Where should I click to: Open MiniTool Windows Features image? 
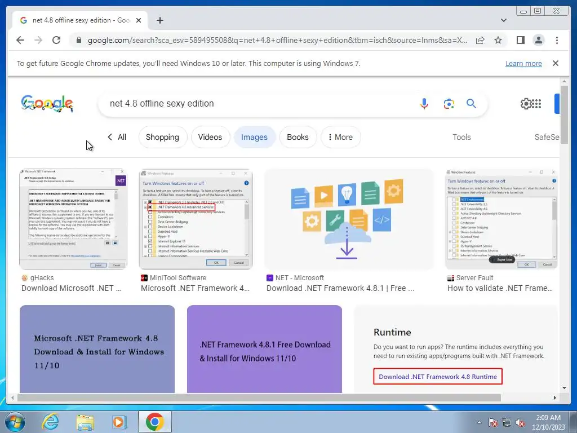[x=196, y=219]
